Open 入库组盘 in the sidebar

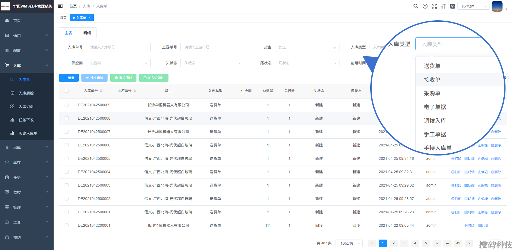point(27,107)
